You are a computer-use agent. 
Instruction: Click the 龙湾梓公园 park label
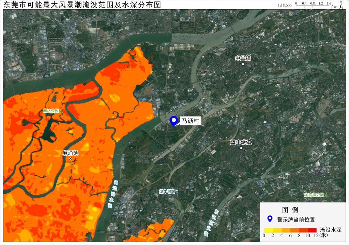314,195
